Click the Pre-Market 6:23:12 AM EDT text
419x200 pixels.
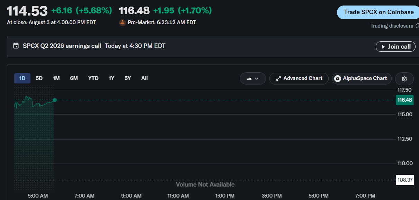[x=162, y=22]
